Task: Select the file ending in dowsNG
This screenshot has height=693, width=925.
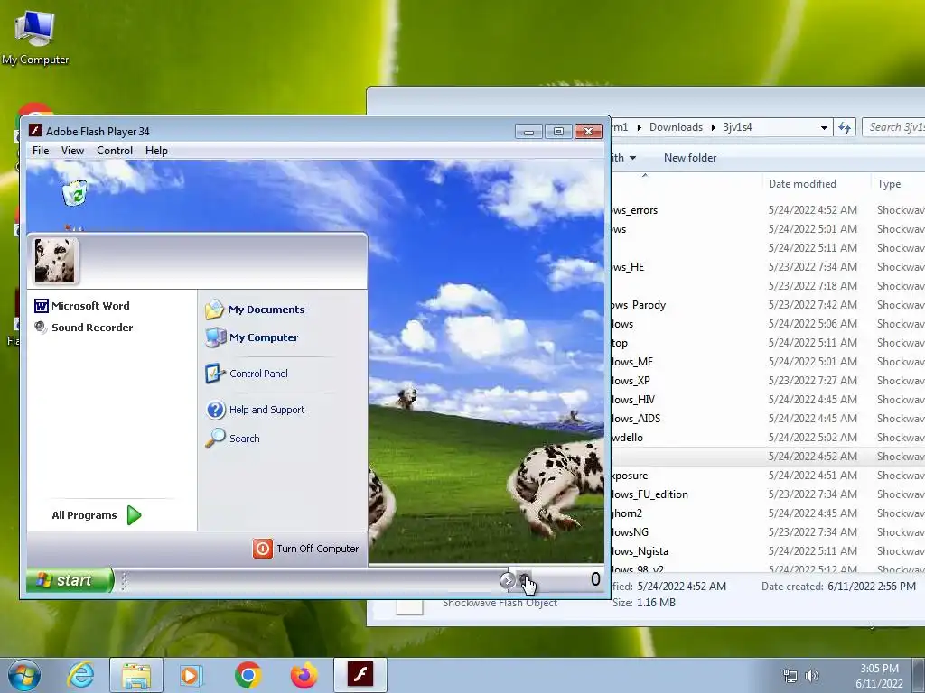Action: click(x=630, y=532)
